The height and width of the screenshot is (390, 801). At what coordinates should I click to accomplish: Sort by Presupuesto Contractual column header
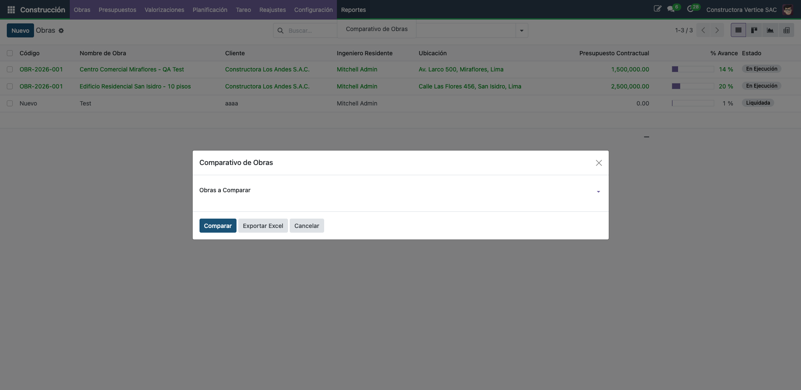[x=614, y=53]
